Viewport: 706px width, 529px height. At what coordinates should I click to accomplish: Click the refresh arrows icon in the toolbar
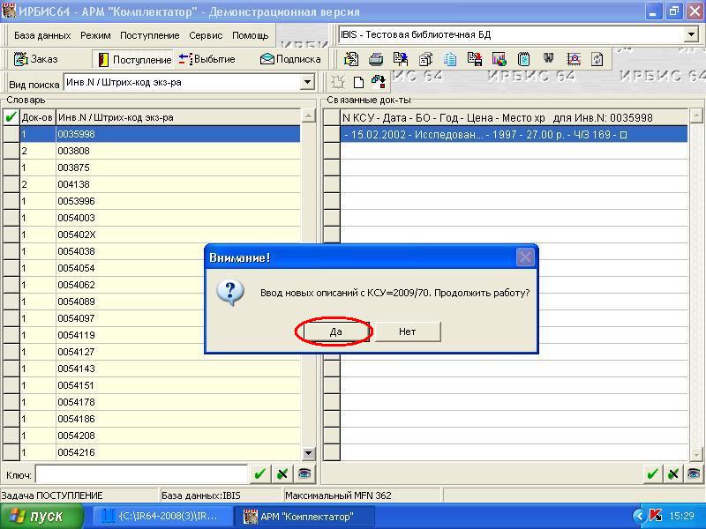pos(597,59)
